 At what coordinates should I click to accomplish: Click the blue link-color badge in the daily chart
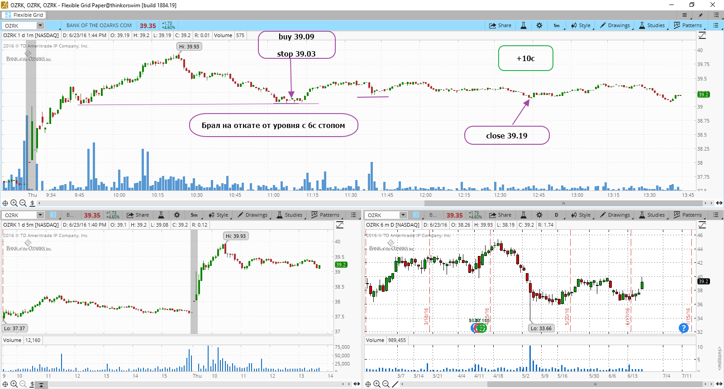[x=416, y=215]
